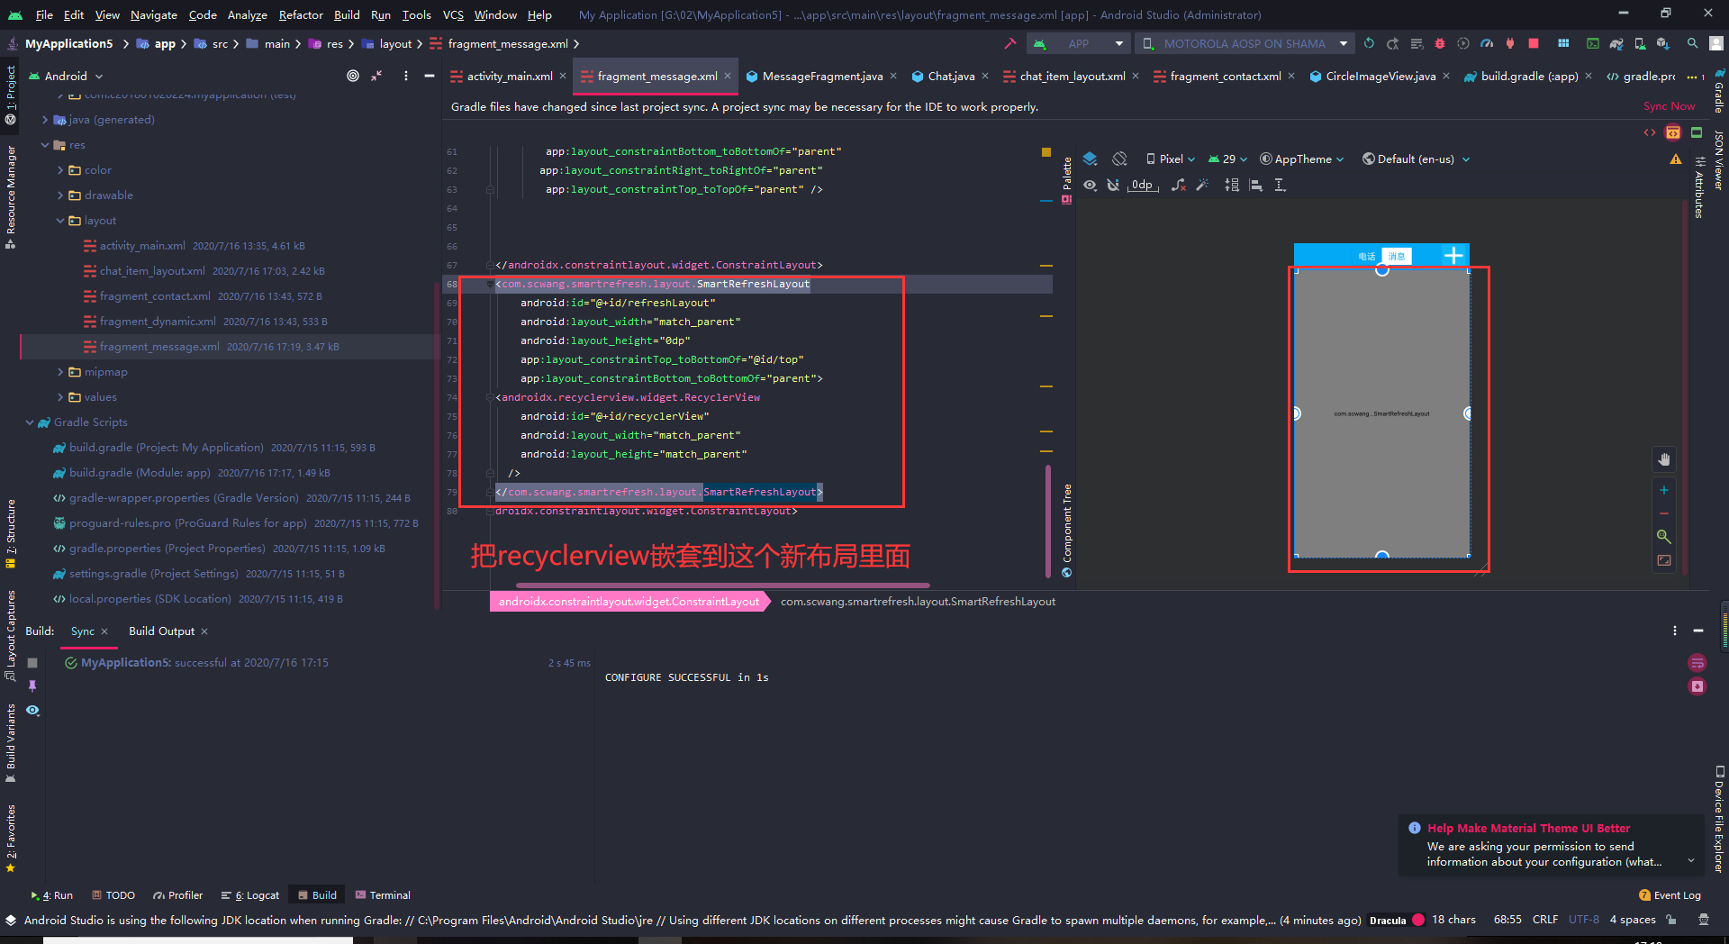The height and width of the screenshot is (944, 1729).
Task: Close the fragment_message.xml editor tab
Action: point(728,76)
